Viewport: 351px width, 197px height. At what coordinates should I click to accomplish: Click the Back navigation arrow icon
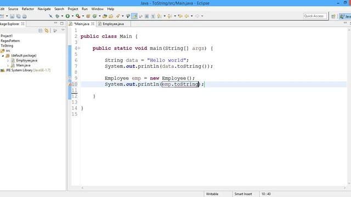coord(186,16)
